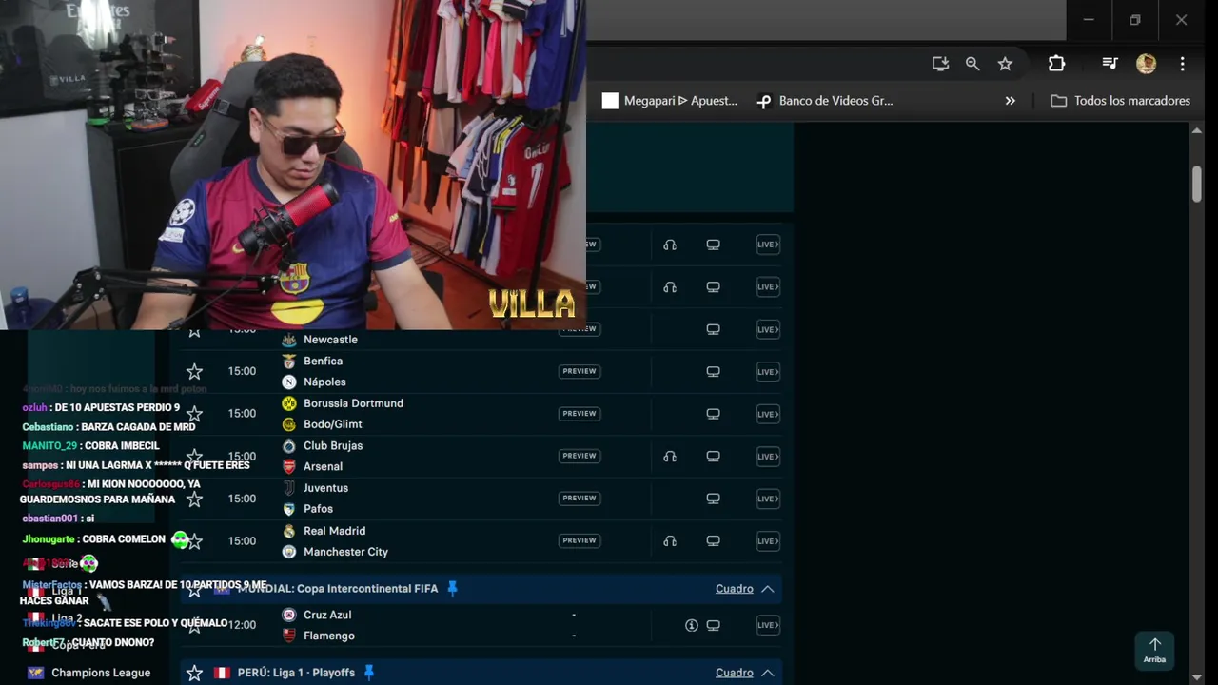Toggle favorite star for Copa Intercontinental FIFA league
Screen dimensions: 1218x685
[194, 589]
